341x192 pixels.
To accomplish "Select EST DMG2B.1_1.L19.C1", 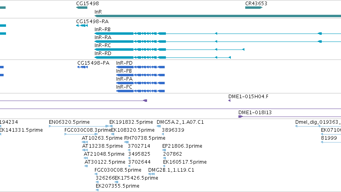I will pyautogui.click(x=171, y=170).
